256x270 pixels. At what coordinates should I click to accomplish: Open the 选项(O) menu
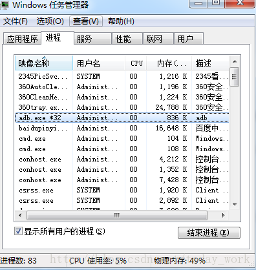pyautogui.click(x=50, y=21)
